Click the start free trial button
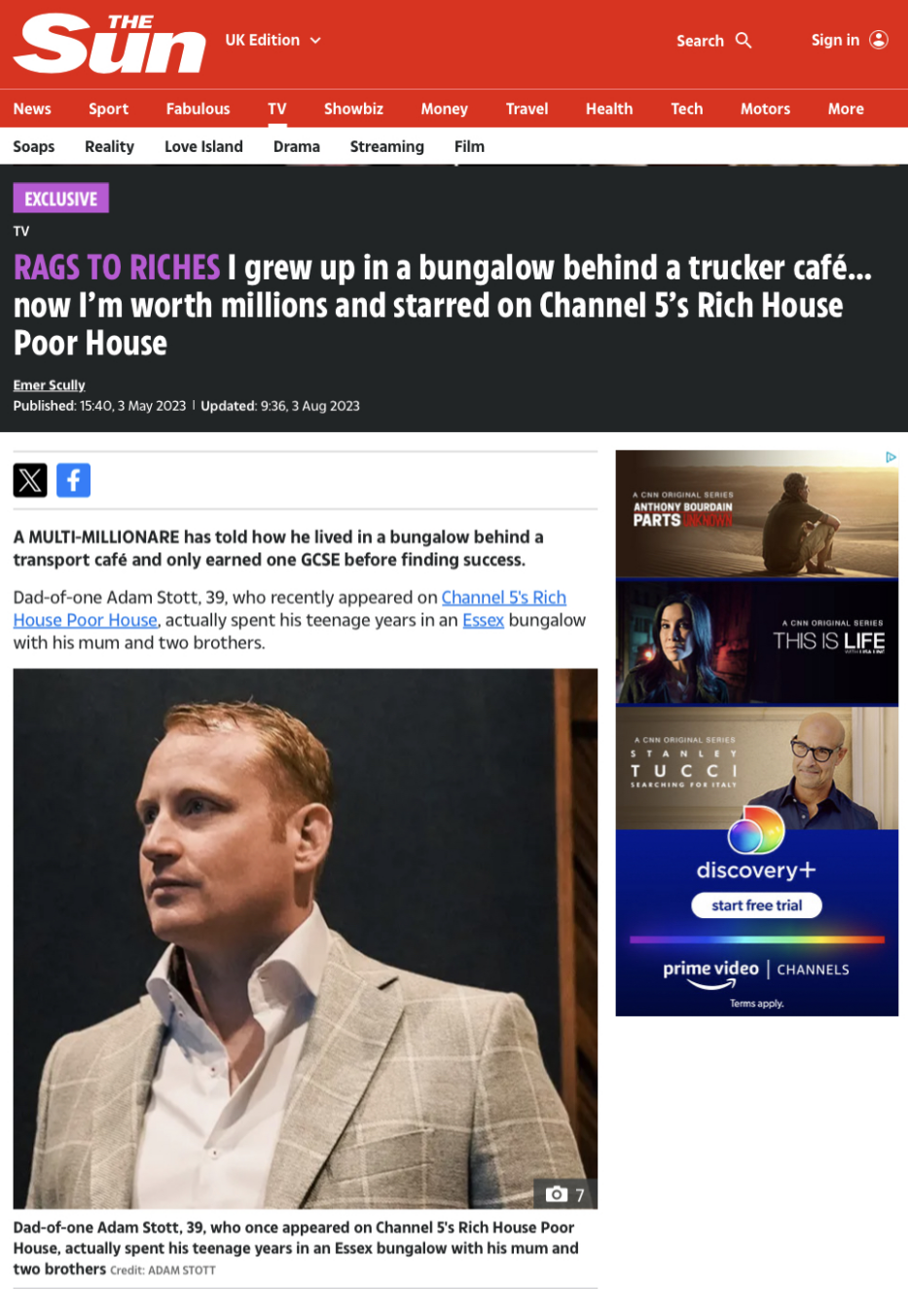This screenshot has width=908, height=1289. coord(757,905)
